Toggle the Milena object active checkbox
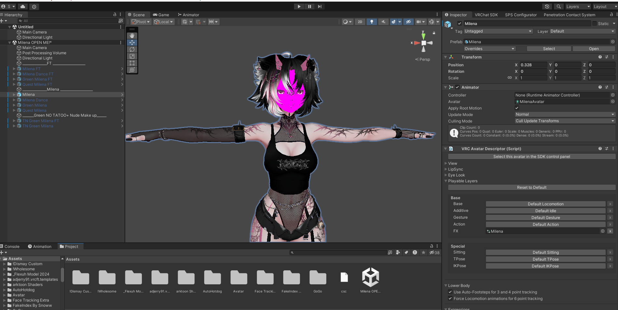The image size is (618, 310). [x=460, y=23]
